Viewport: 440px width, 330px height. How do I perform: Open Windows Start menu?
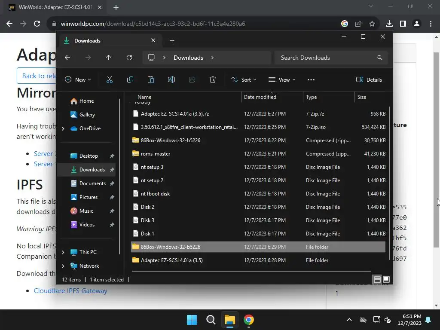tap(192, 320)
